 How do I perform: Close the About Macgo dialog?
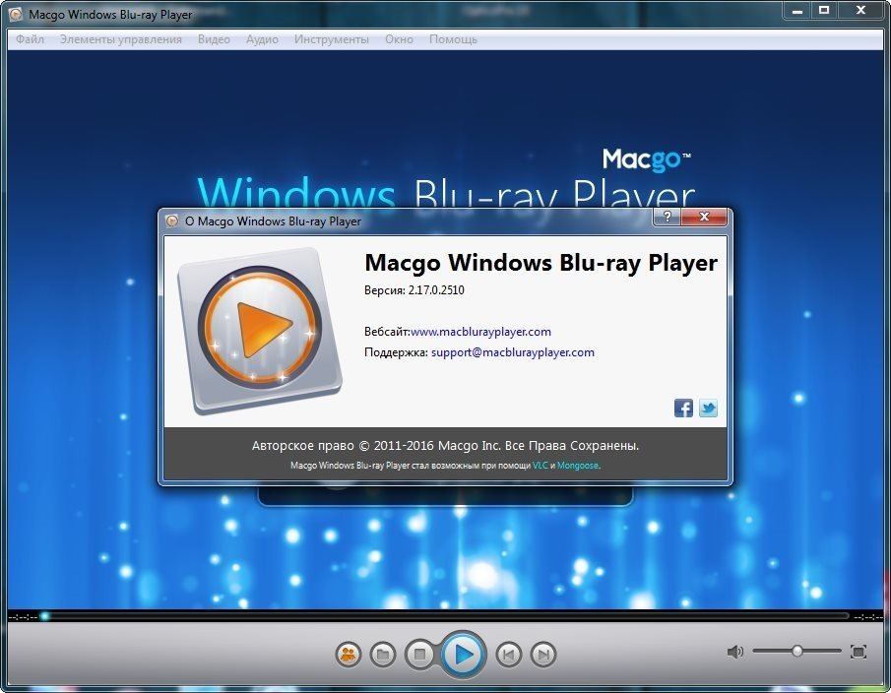[x=704, y=217]
